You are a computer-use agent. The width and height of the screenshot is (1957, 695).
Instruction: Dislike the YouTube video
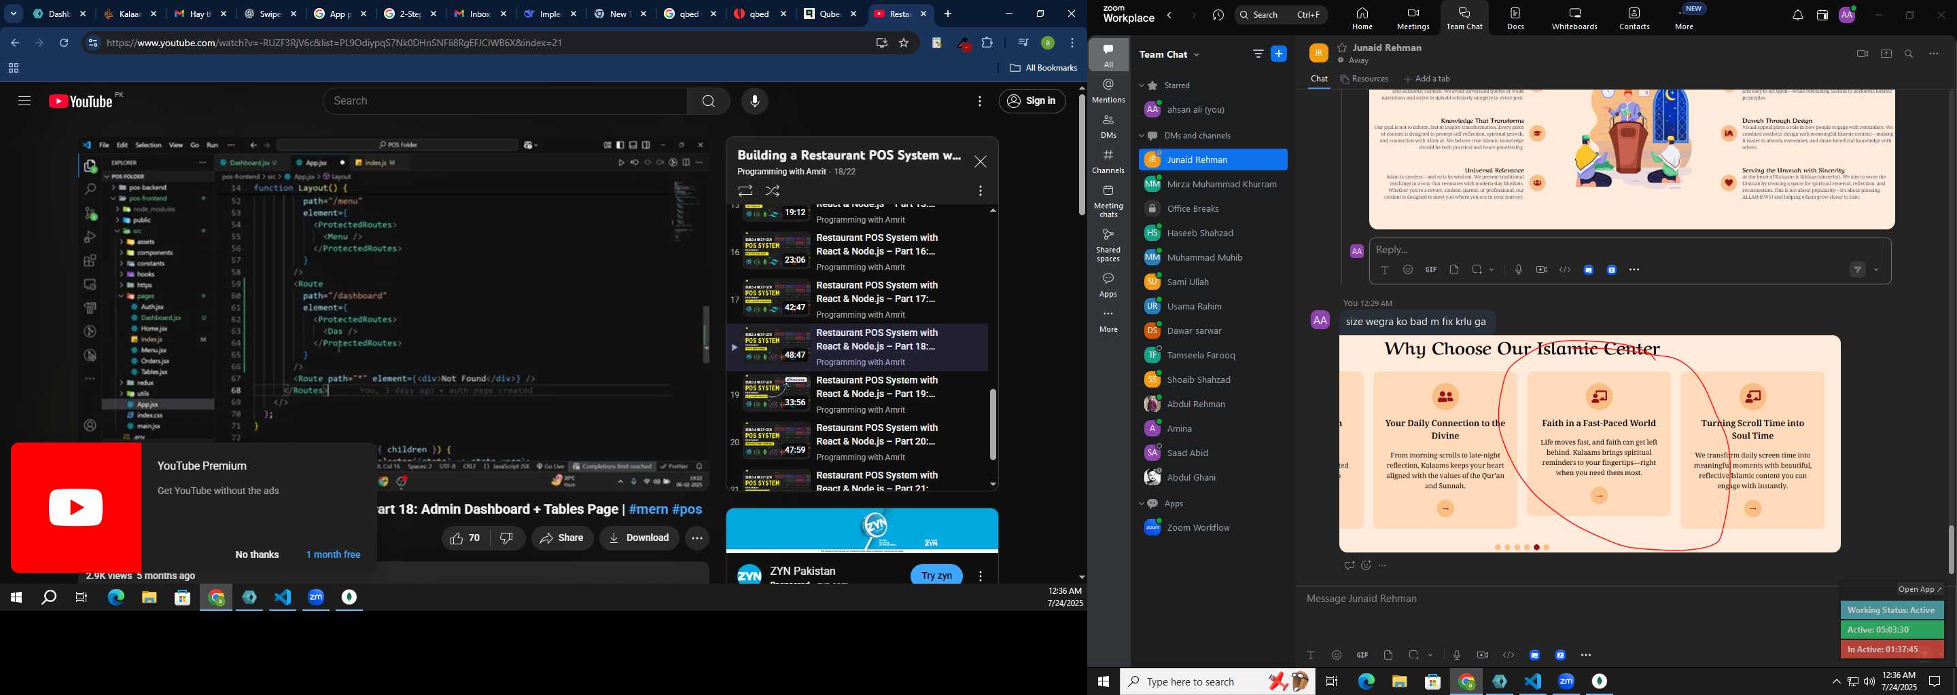pyautogui.click(x=506, y=538)
